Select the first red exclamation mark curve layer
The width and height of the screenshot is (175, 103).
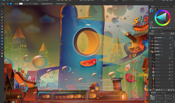[161, 65]
